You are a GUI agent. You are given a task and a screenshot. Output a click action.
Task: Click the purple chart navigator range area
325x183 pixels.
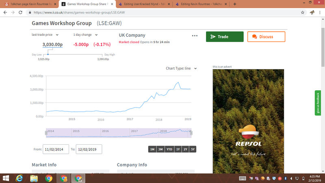119,133
